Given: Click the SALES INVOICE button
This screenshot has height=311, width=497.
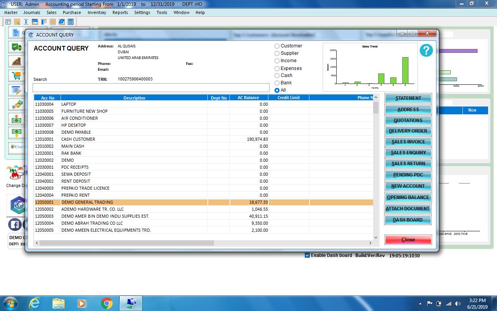Looking at the screenshot, I should [408, 142].
